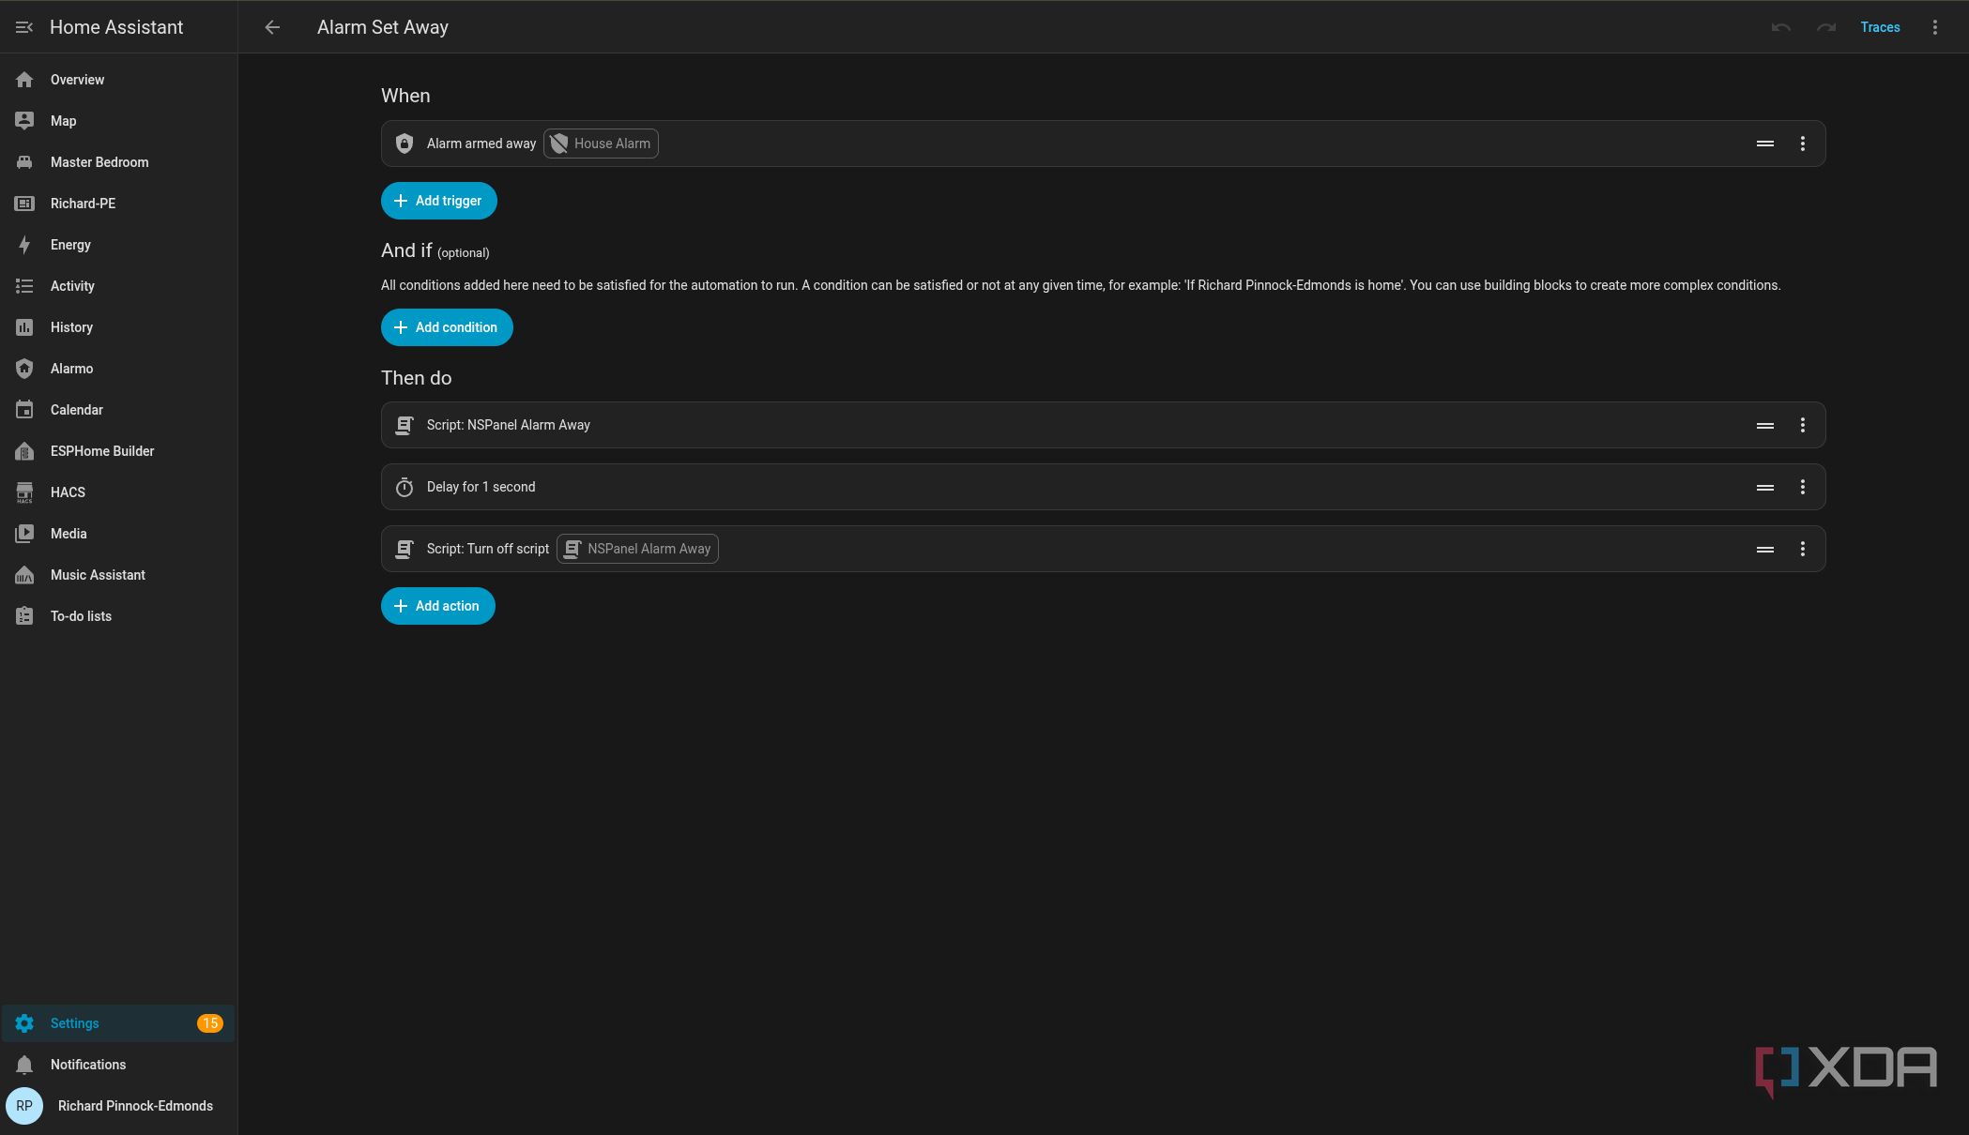Click the drag handle on the Turn off script row
Image resolution: width=1969 pixels, height=1135 pixels.
coord(1764,549)
